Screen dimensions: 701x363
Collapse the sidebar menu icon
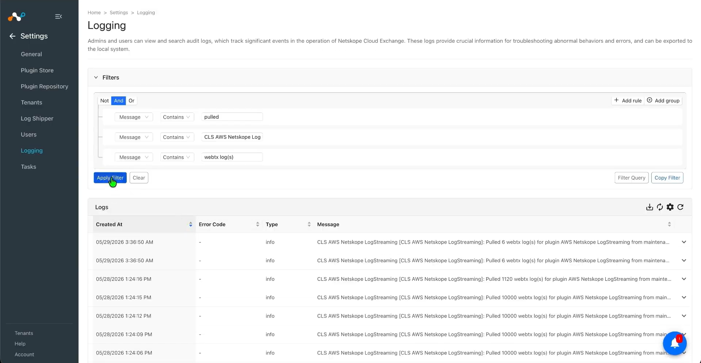(x=58, y=16)
